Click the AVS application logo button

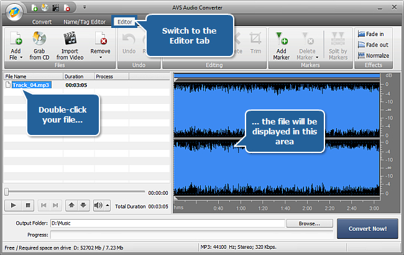coord(14,12)
